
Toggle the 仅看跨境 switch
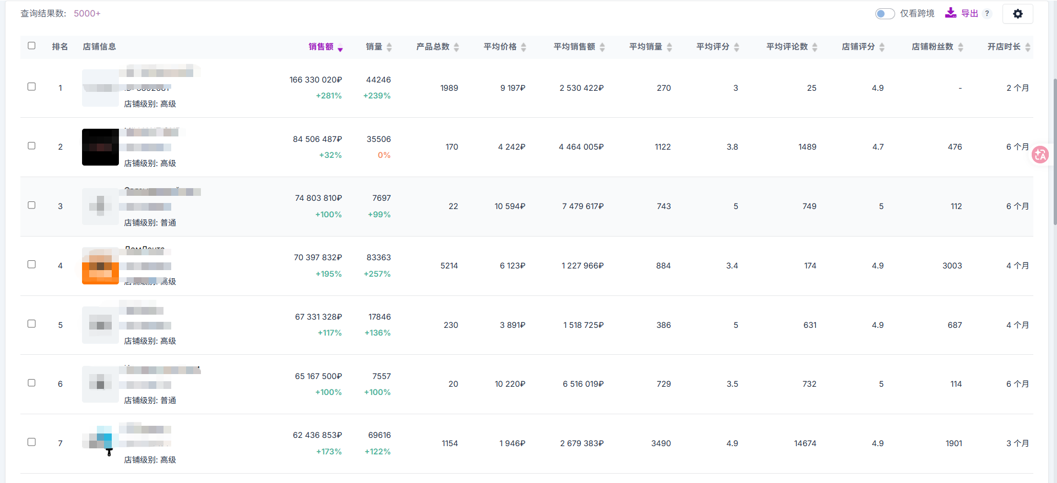pos(885,14)
